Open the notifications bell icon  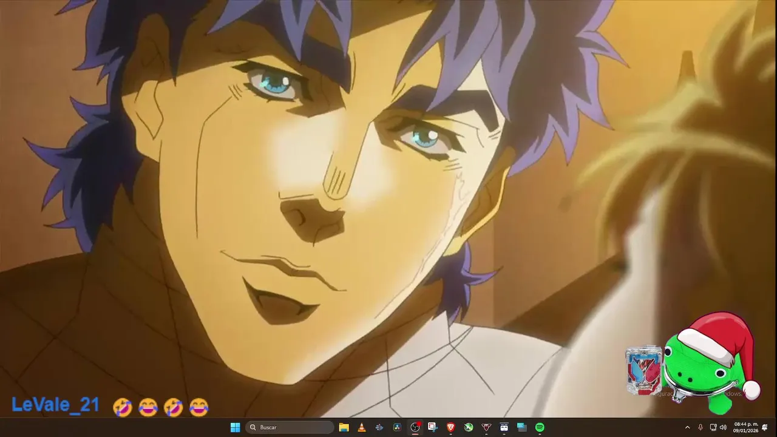pos(765,427)
